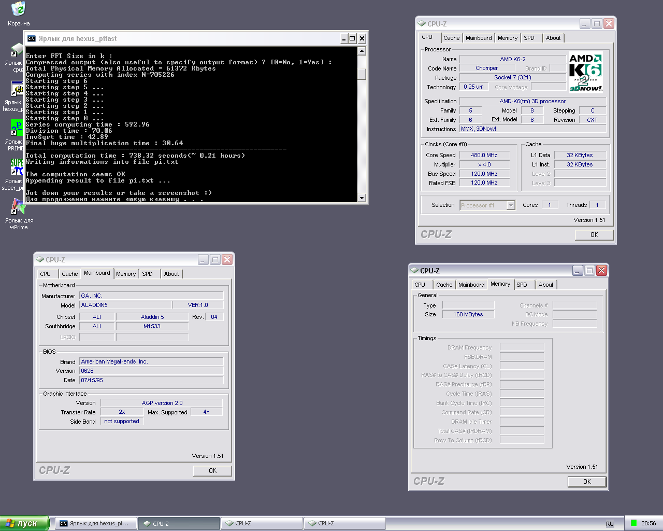Image resolution: width=663 pixels, height=531 pixels.
Task: Open the Cache tab in CPU window
Action: (451, 38)
